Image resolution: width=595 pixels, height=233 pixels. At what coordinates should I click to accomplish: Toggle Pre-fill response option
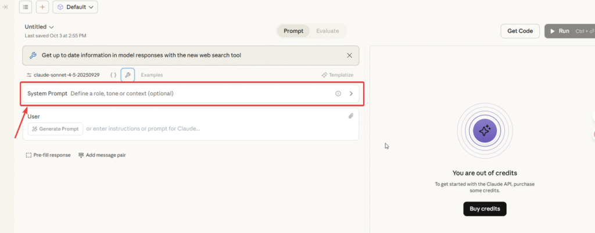click(x=48, y=155)
